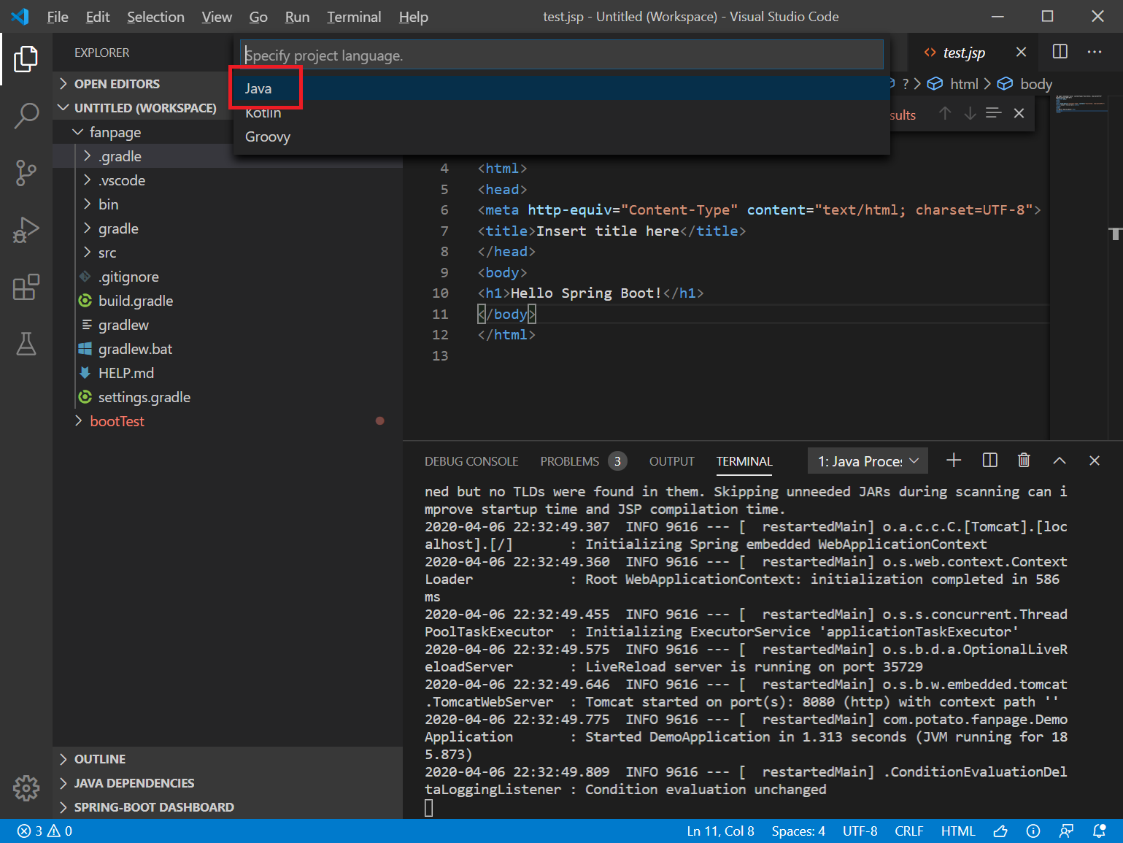Create a new terminal

coord(954,461)
